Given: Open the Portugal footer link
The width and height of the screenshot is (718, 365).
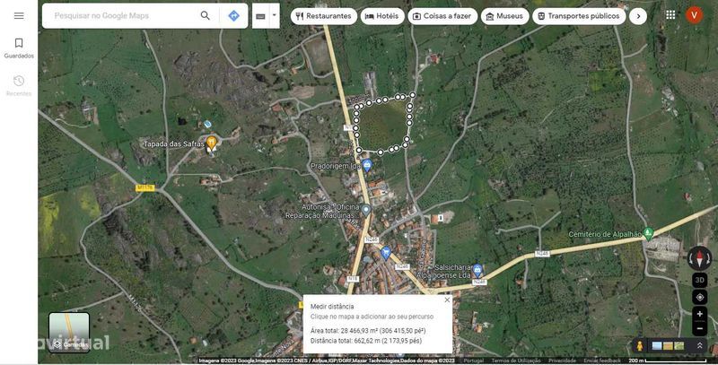Looking at the screenshot, I should point(473,361).
